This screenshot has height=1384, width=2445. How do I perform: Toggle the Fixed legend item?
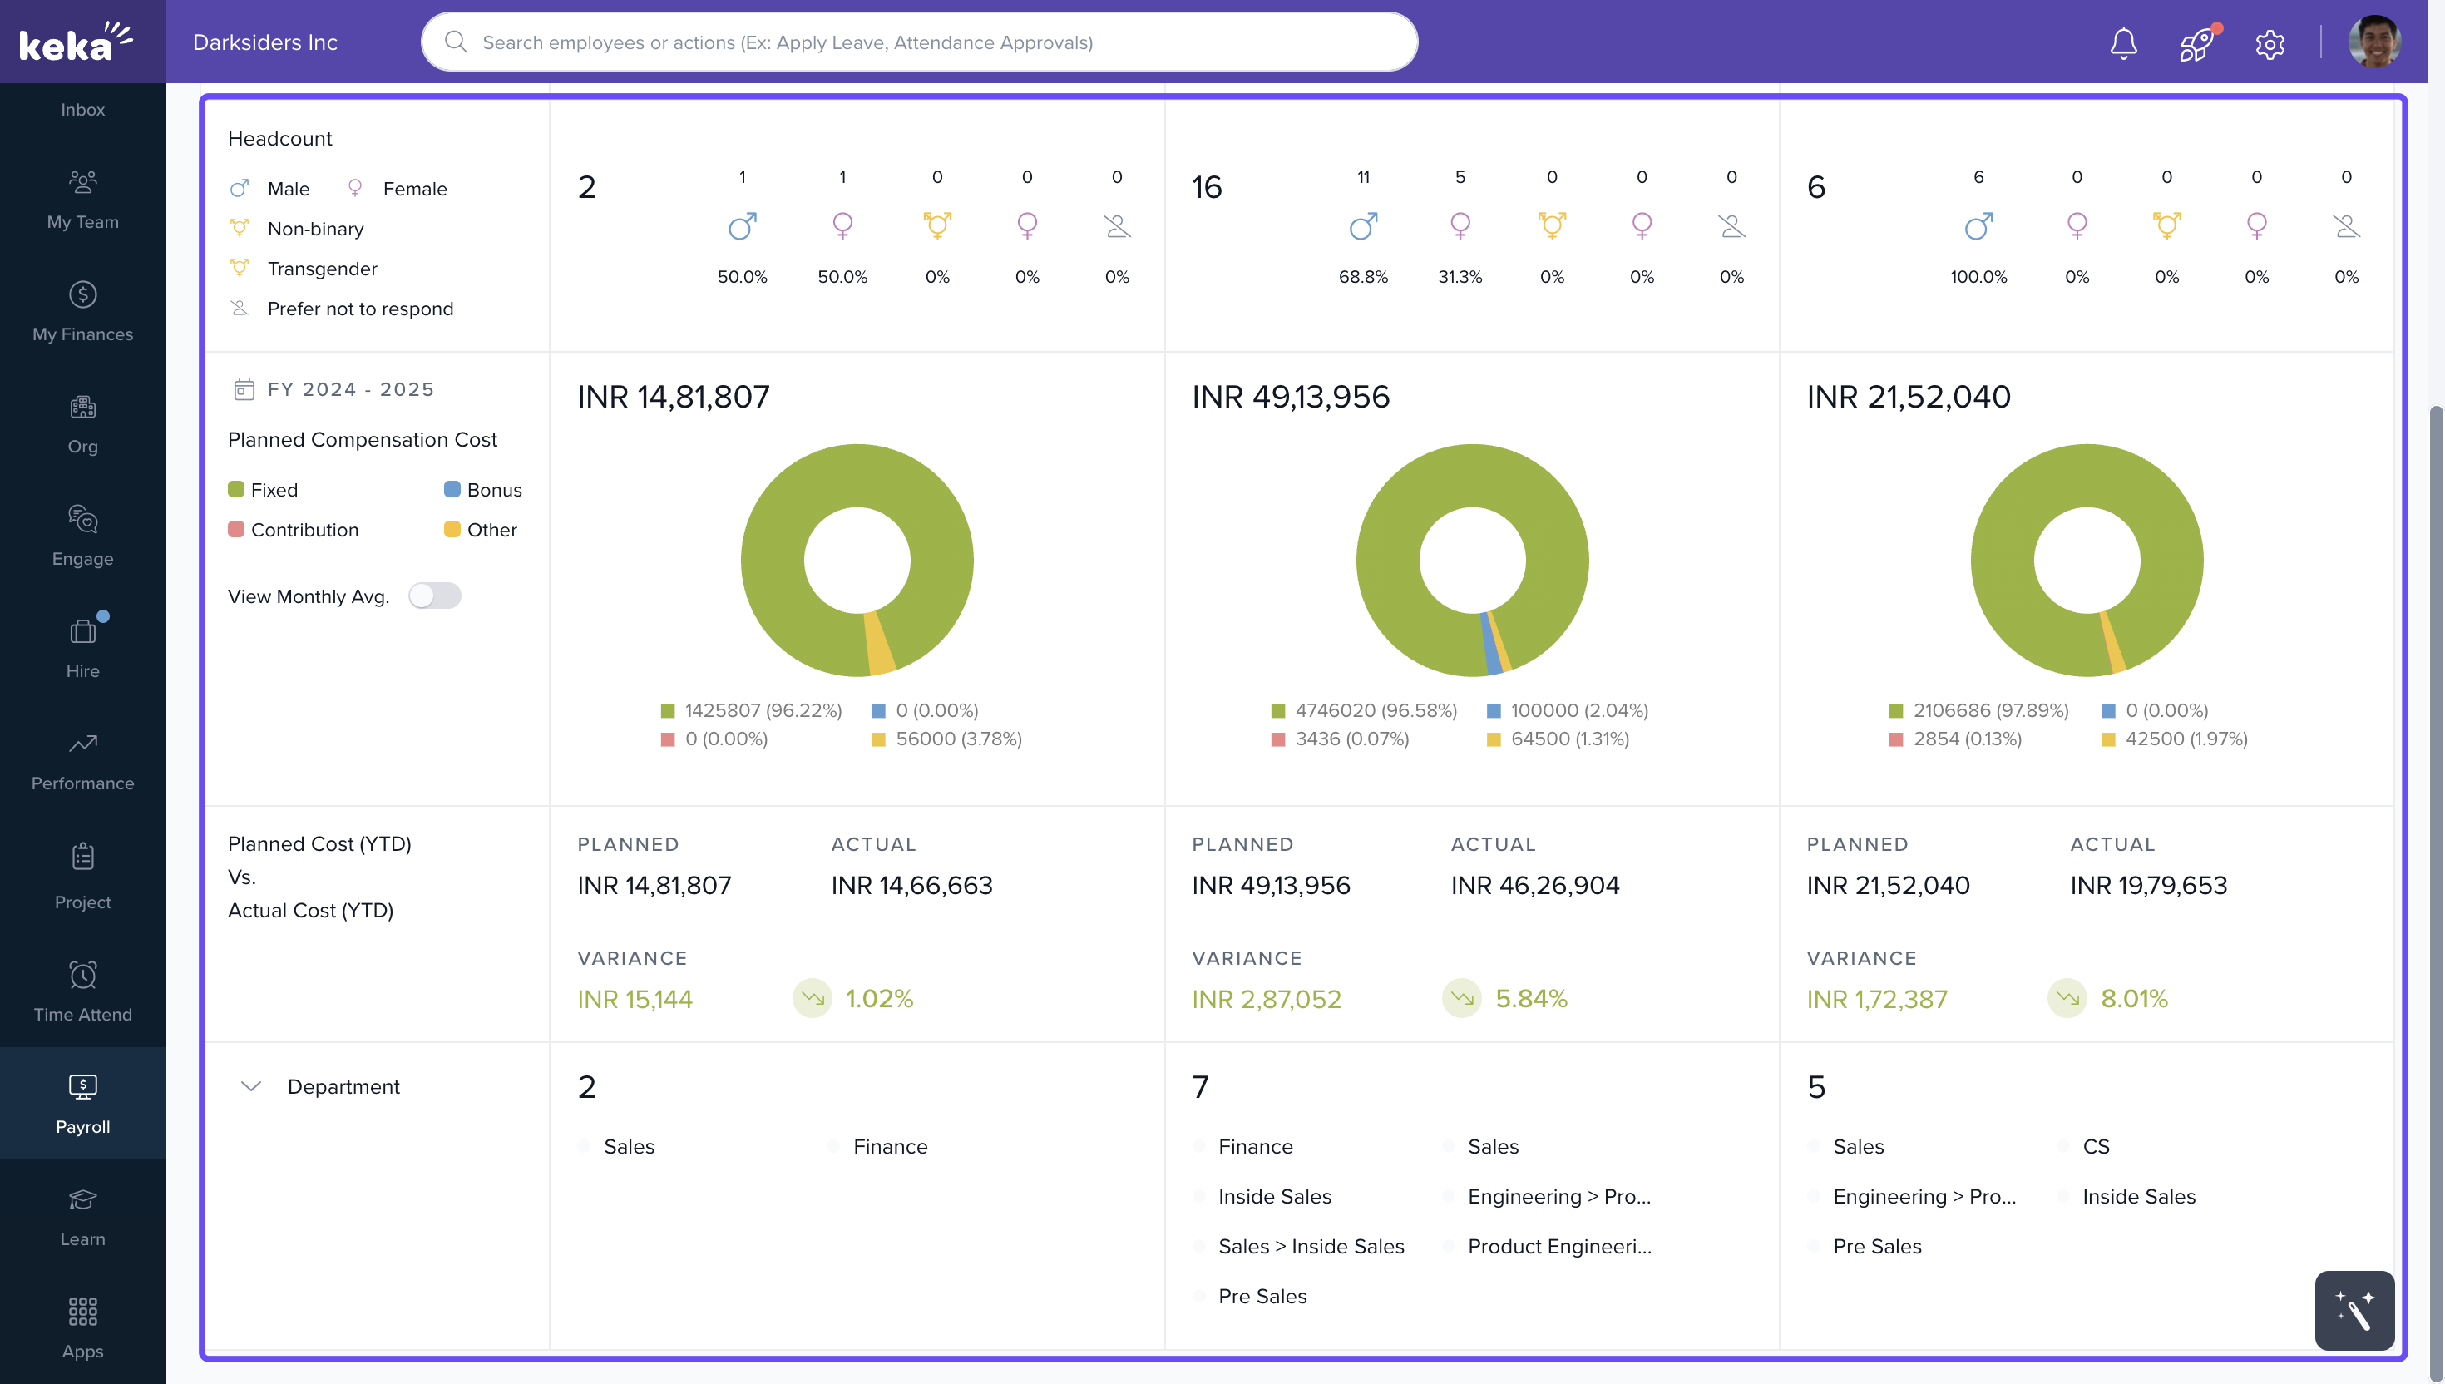(264, 490)
